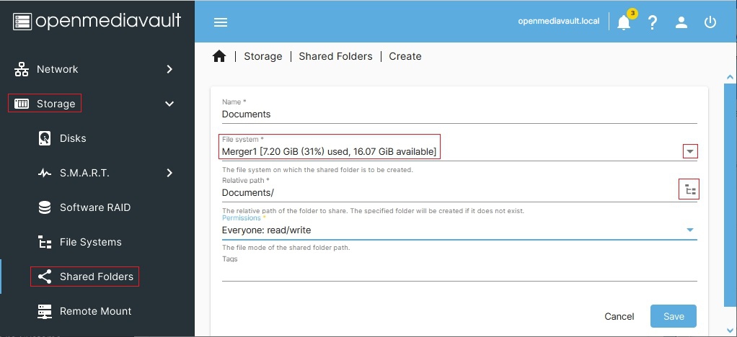
Task: Open the notifications bell
Action: pyautogui.click(x=624, y=22)
